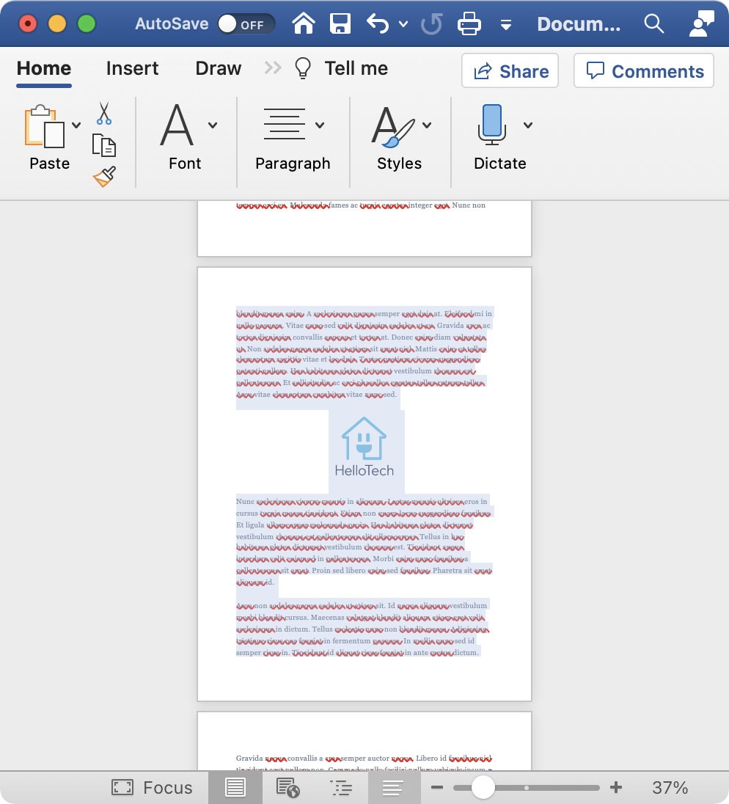729x804 pixels.
Task: Copy selection with the copy icon
Action: 104,145
